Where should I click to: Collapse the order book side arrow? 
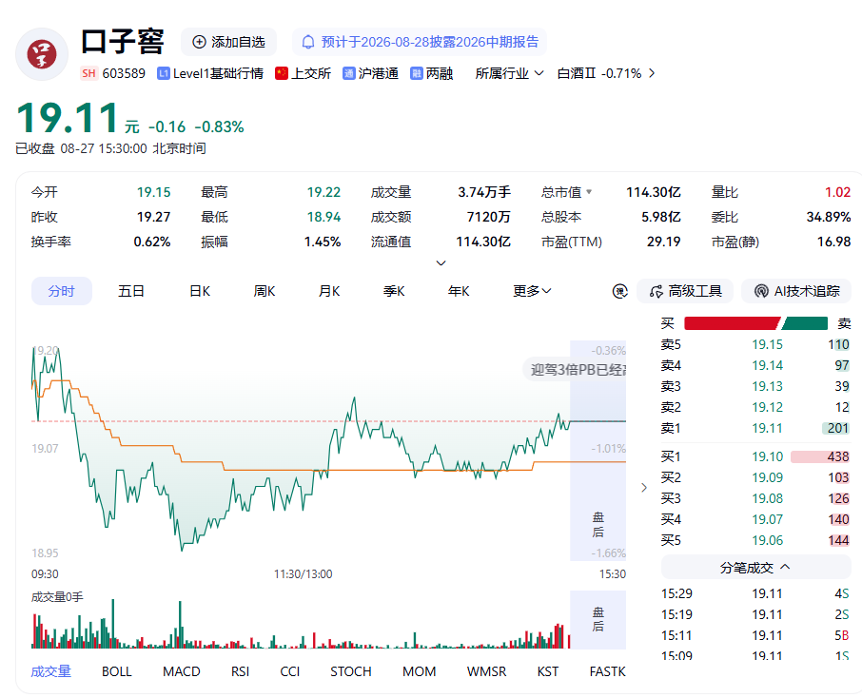coord(644,488)
